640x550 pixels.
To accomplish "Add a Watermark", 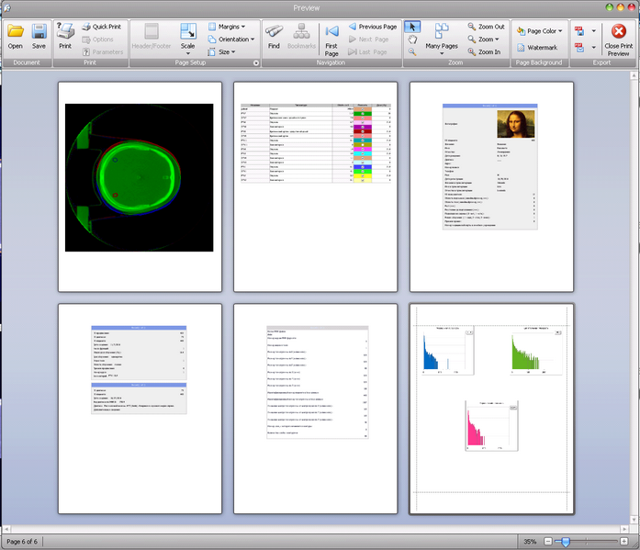I will pos(536,48).
